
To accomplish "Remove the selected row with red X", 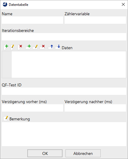I will pos(42,47).
